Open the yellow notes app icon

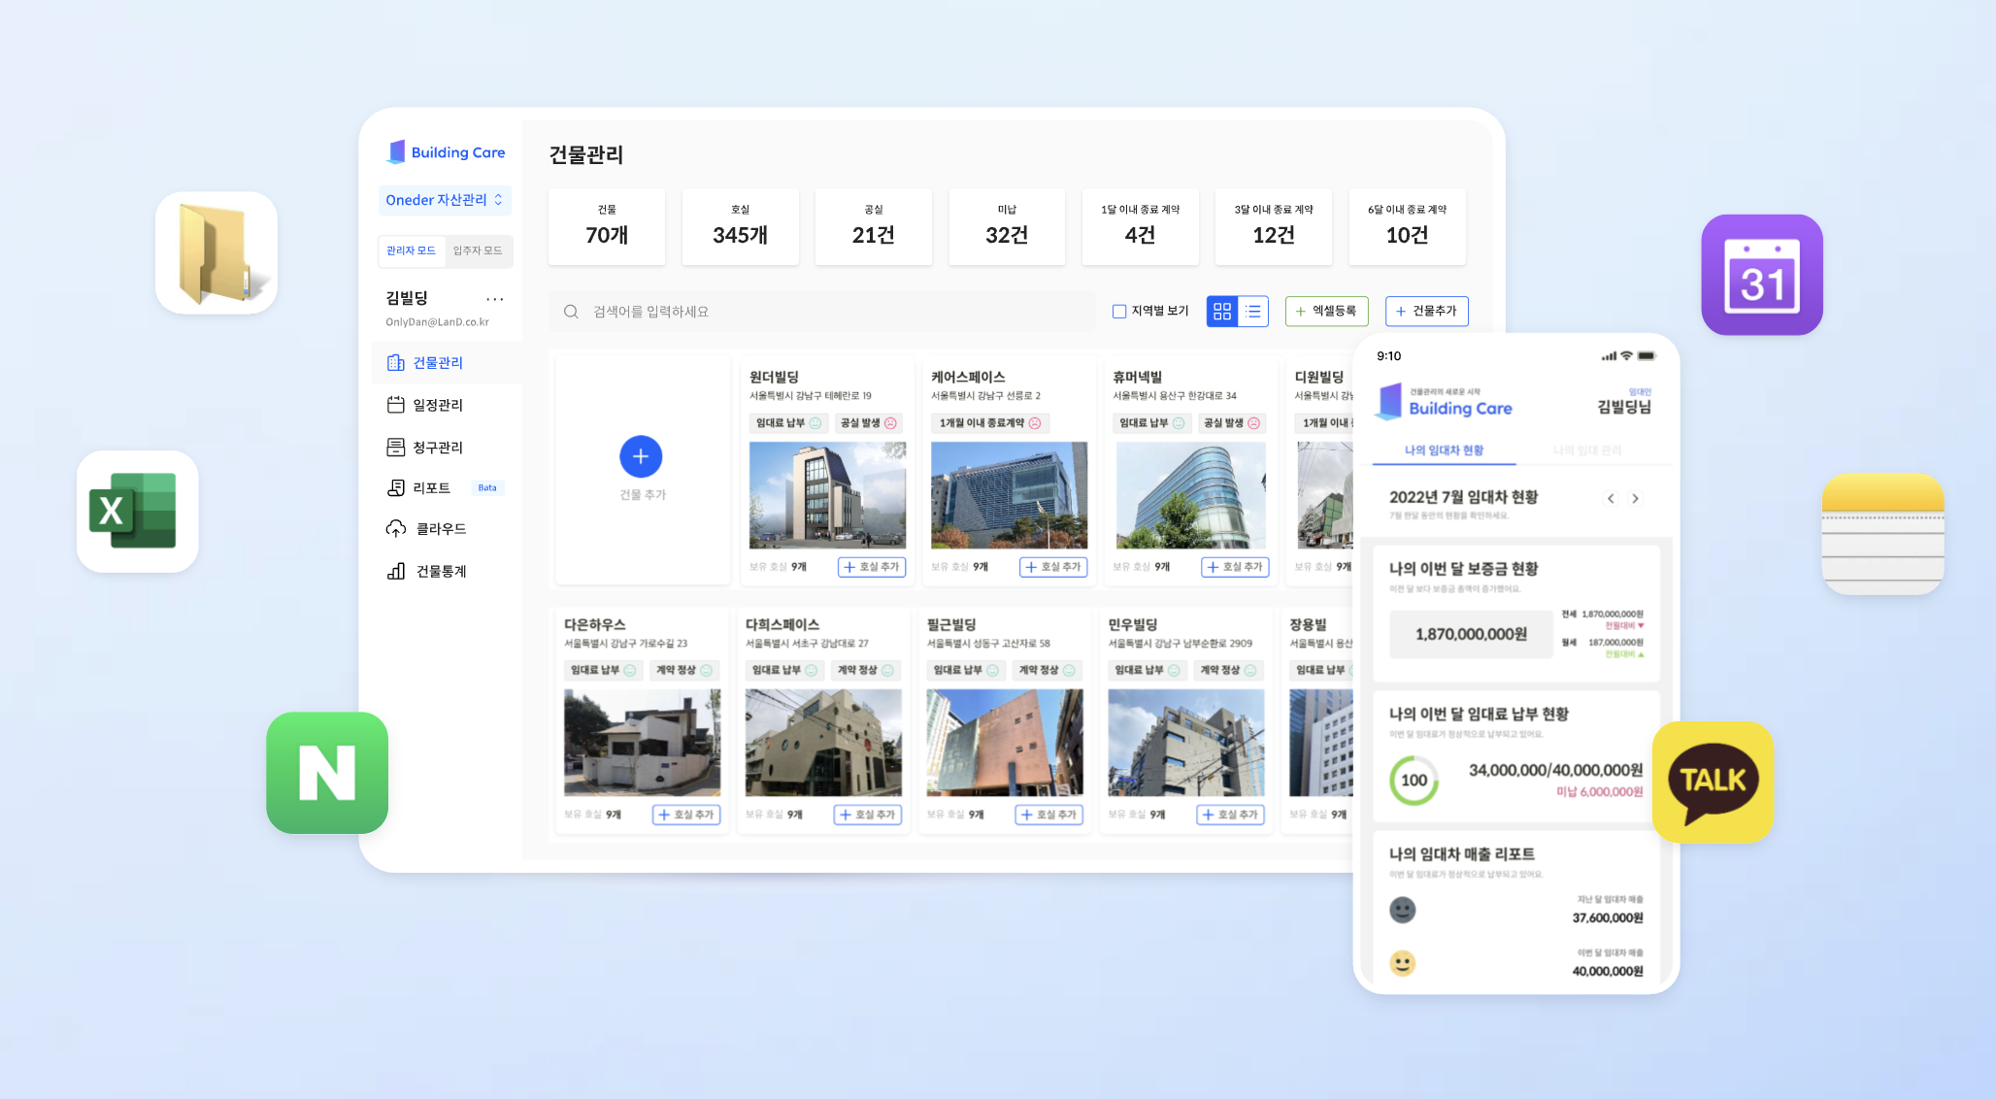pos(1883,534)
